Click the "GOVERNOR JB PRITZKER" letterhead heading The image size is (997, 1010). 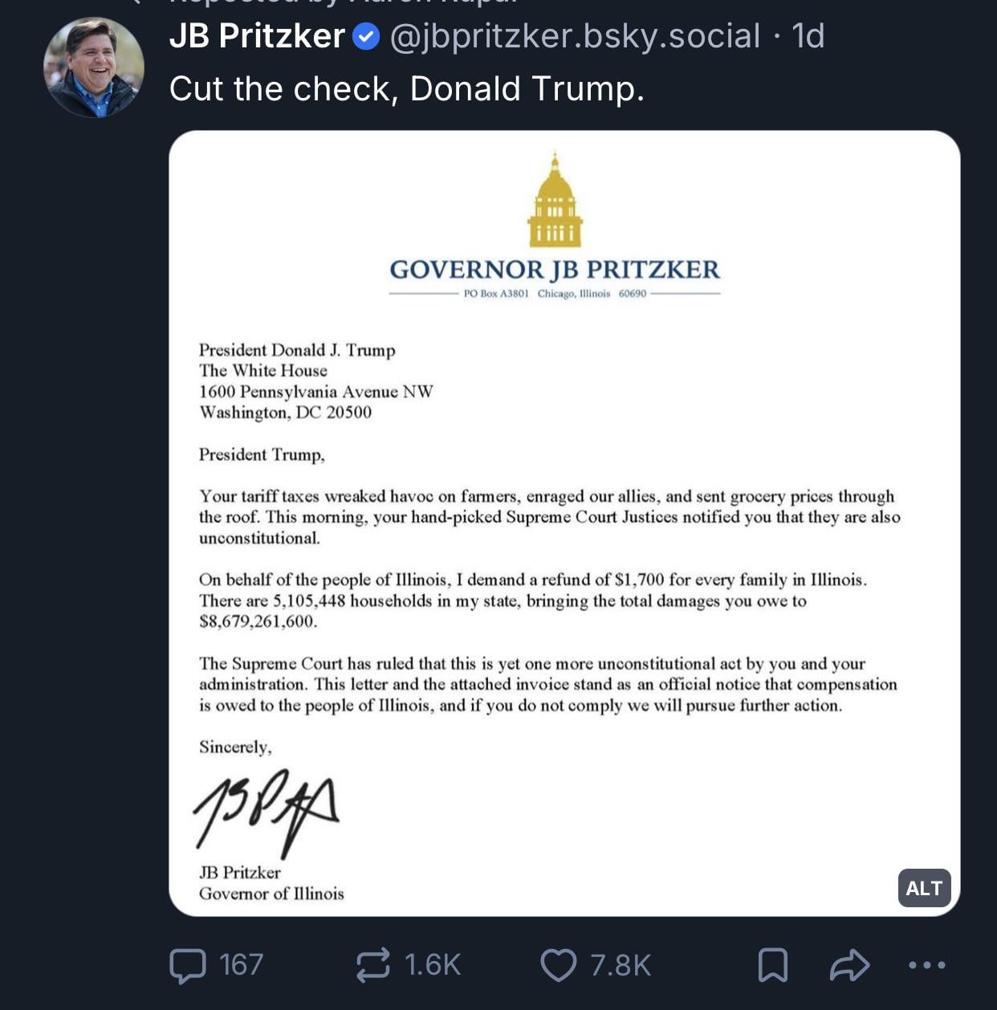click(555, 270)
